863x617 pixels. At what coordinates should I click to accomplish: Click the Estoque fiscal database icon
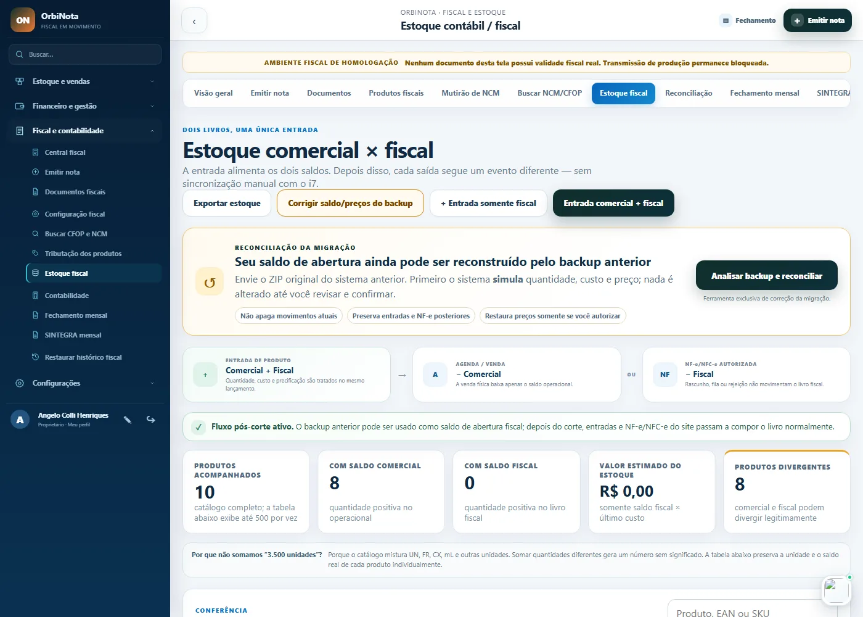[36, 273]
